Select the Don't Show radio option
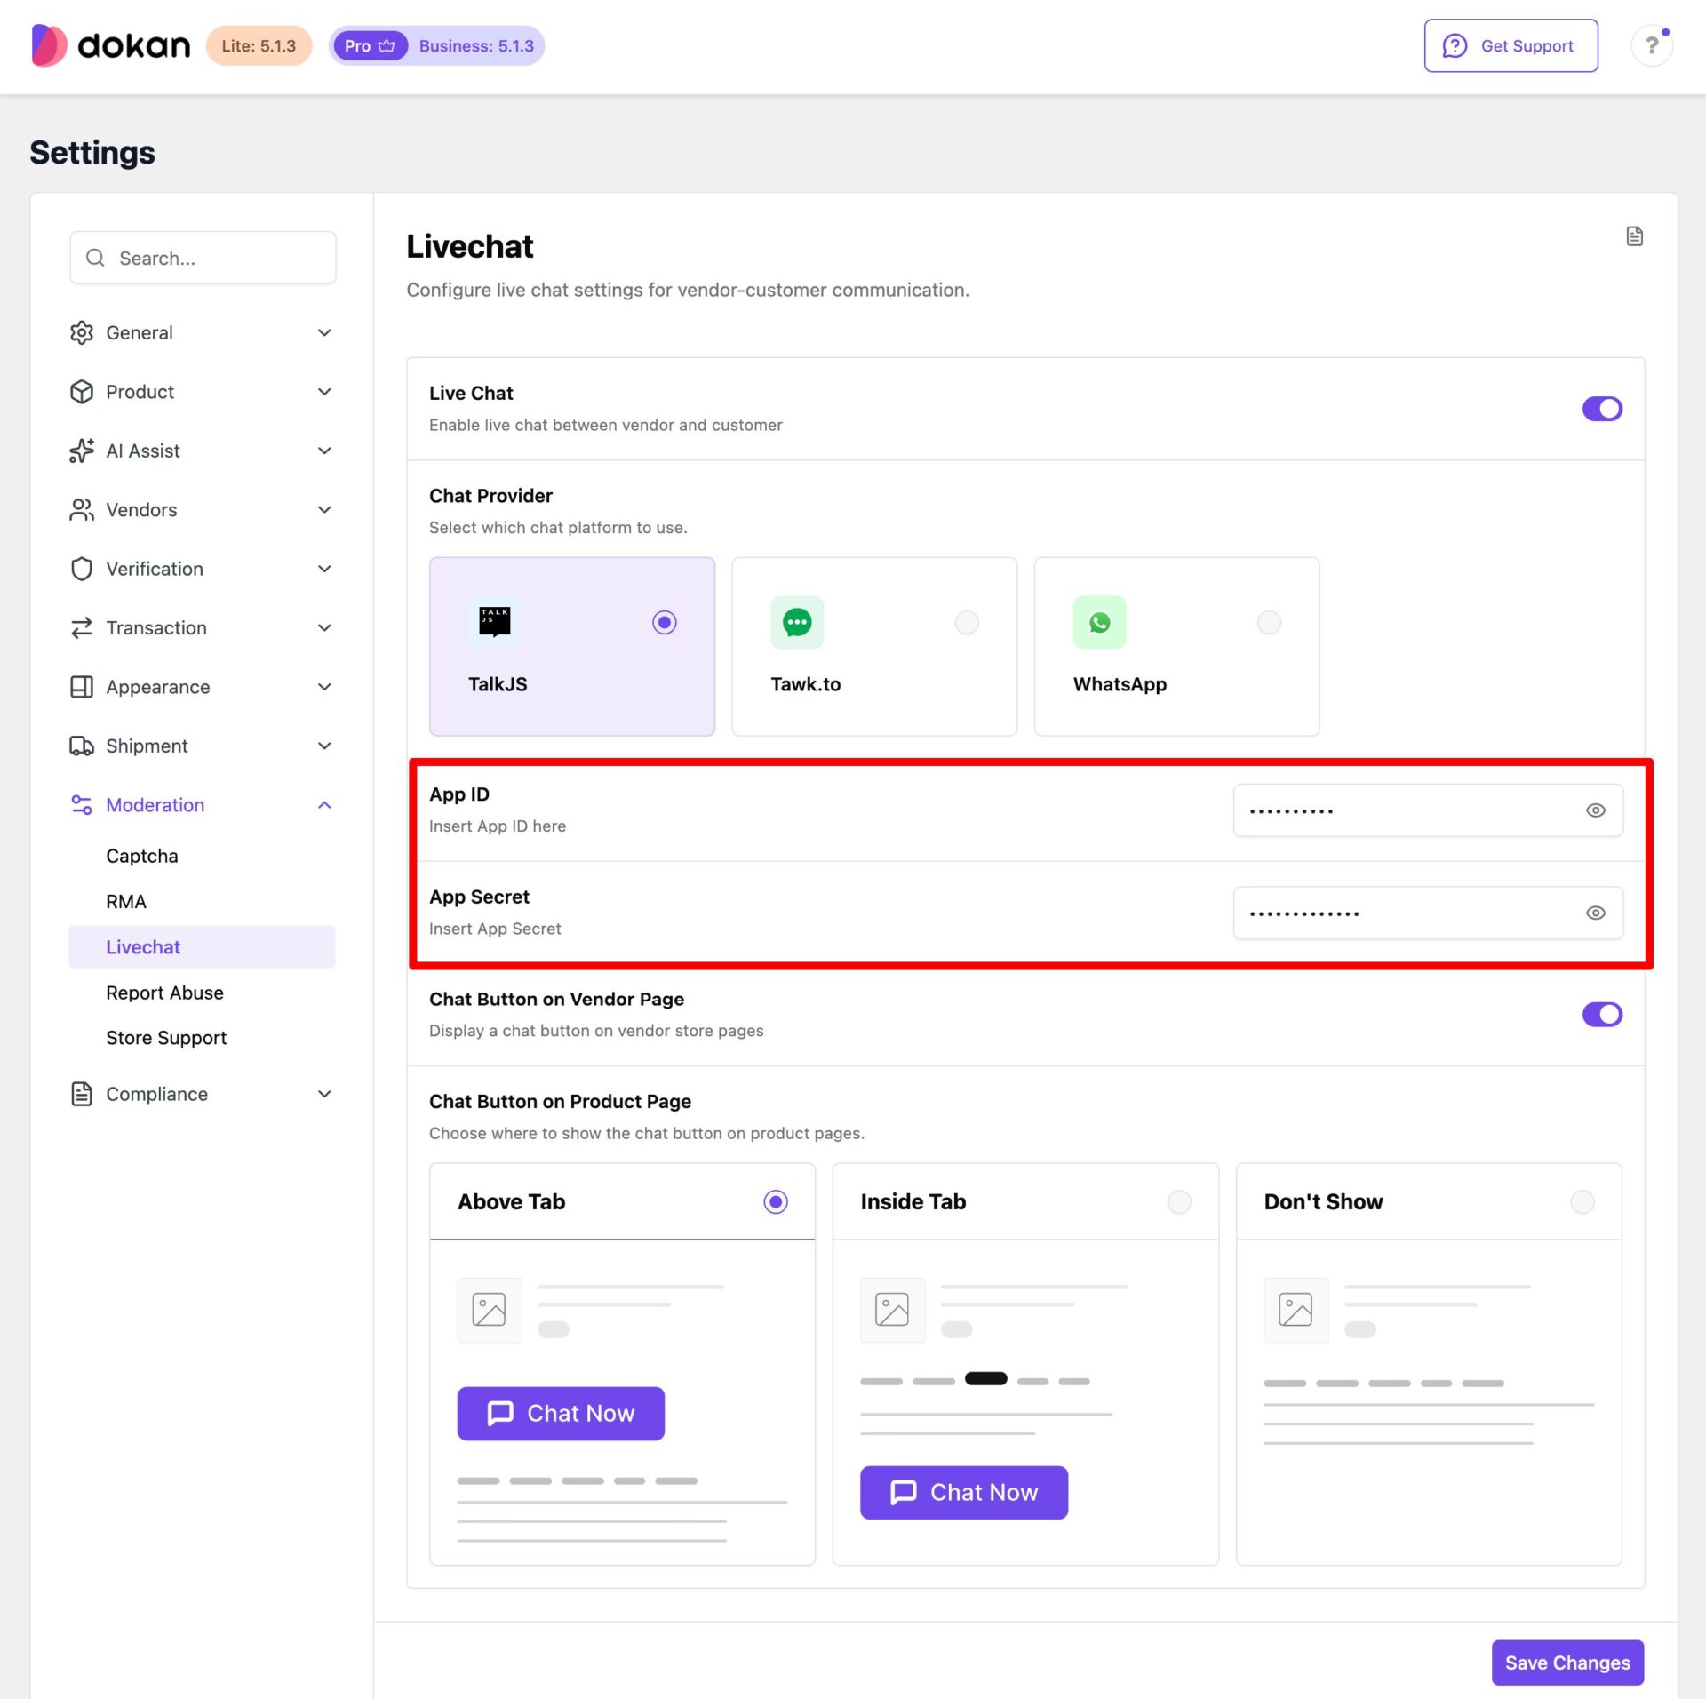This screenshot has width=1706, height=1699. pyautogui.click(x=1582, y=1201)
